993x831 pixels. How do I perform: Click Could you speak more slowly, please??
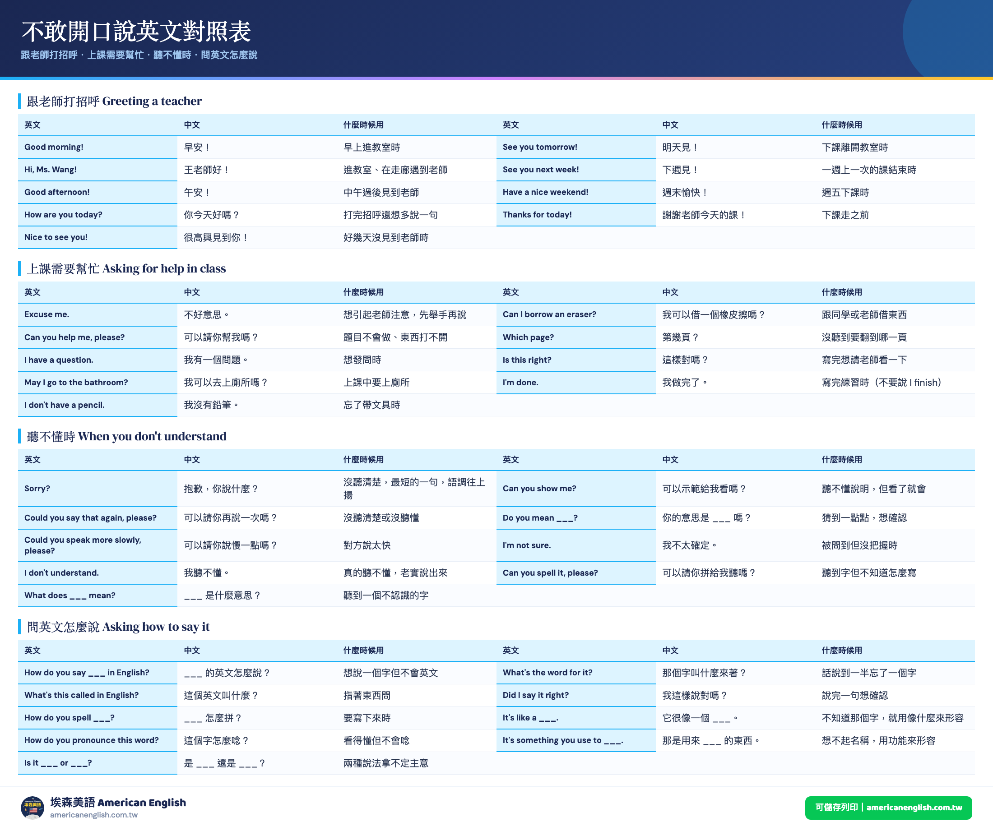(83, 545)
